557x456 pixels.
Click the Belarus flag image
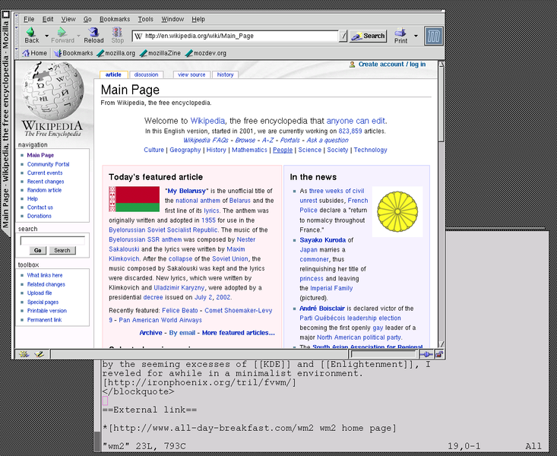pos(135,199)
